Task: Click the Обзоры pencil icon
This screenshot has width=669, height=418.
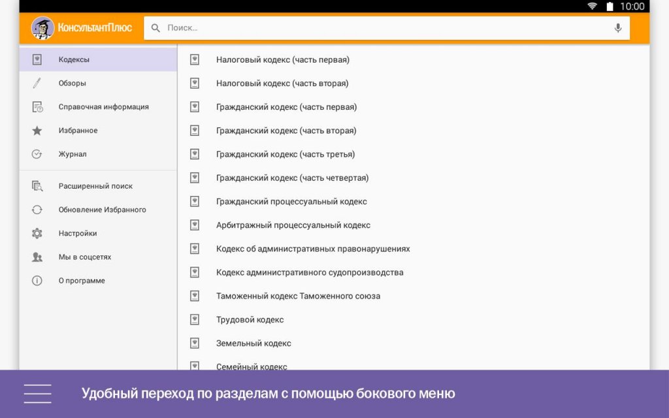Action: tap(37, 83)
